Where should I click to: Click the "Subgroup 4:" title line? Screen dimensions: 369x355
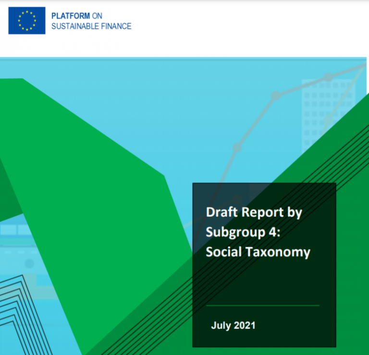click(243, 232)
